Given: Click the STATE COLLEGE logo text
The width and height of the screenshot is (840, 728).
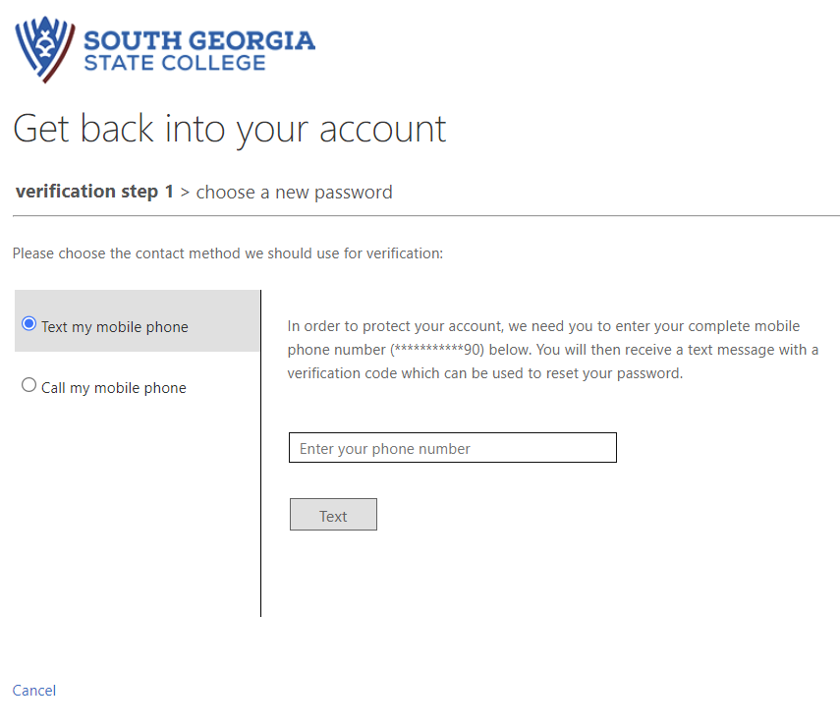Looking at the screenshot, I should point(175,63).
